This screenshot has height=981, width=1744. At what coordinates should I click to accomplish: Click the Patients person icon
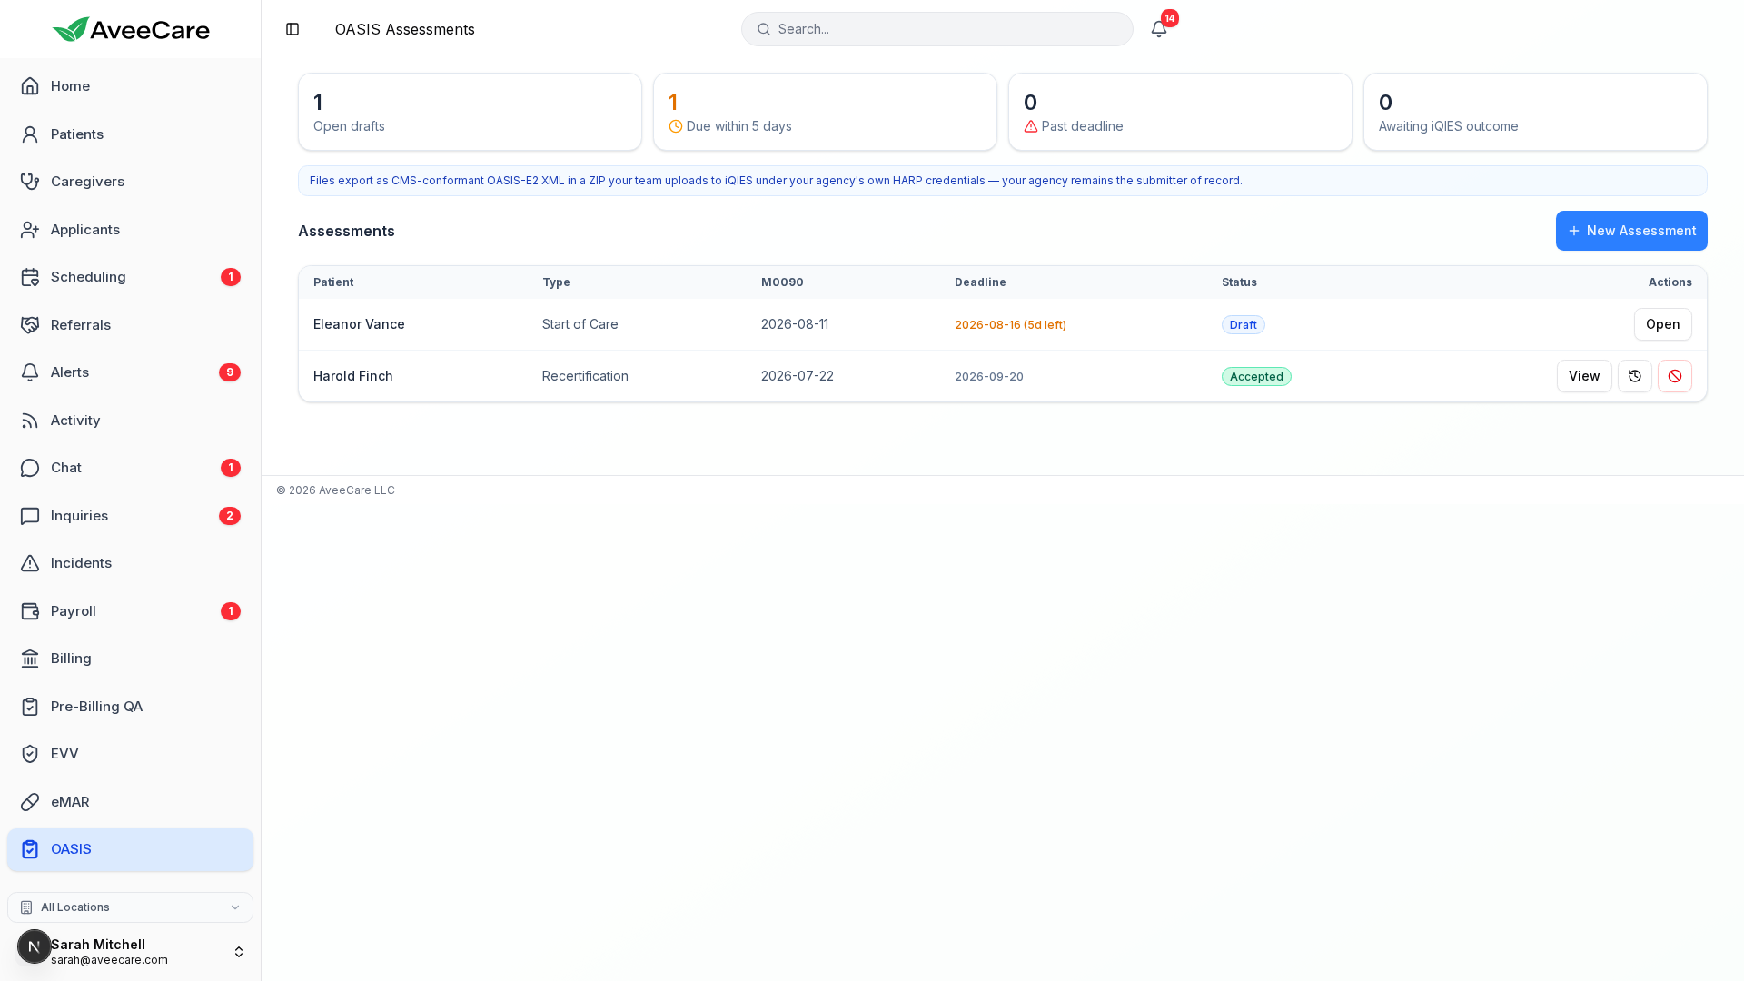(x=30, y=134)
